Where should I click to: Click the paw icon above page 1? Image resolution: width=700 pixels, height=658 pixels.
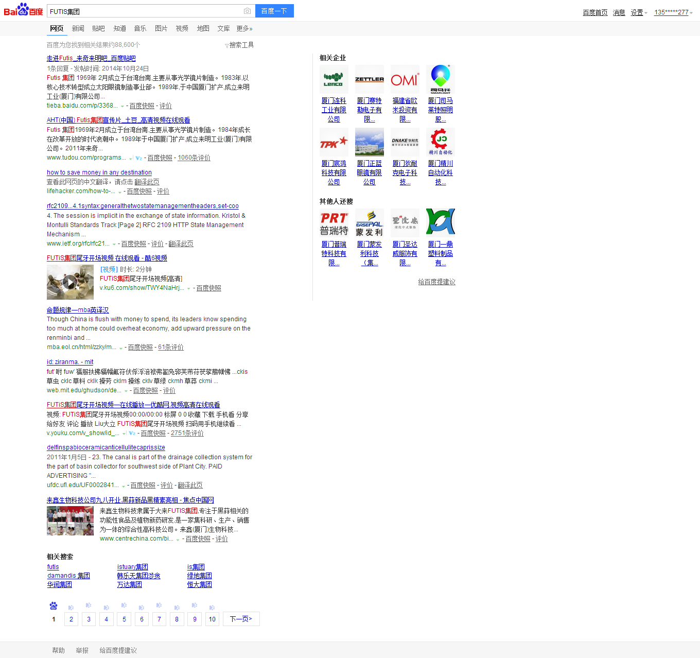54,605
